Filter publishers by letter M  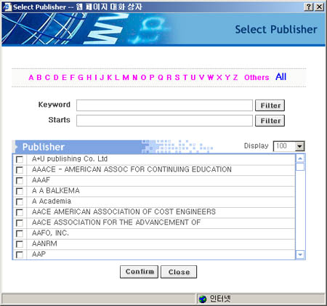[126, 78]
